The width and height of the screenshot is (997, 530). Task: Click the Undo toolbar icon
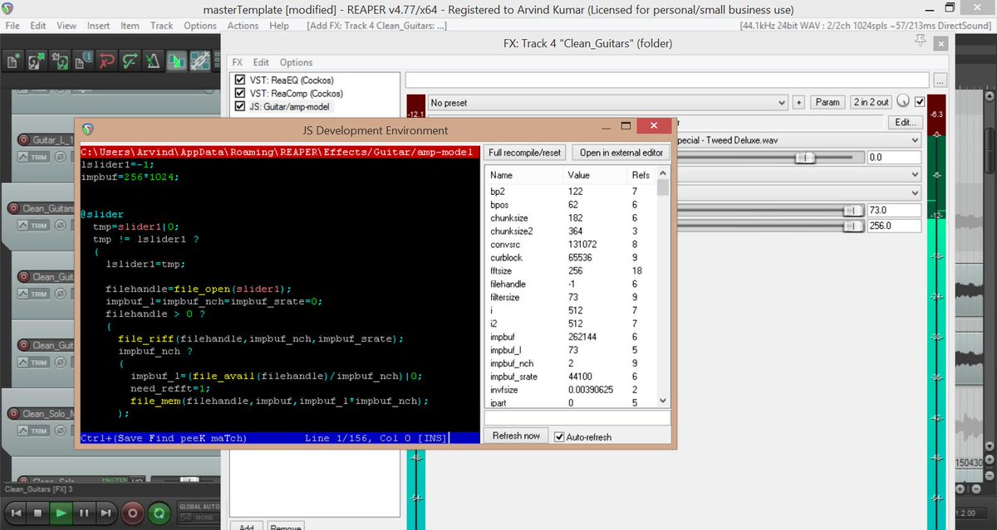[108, 60]
